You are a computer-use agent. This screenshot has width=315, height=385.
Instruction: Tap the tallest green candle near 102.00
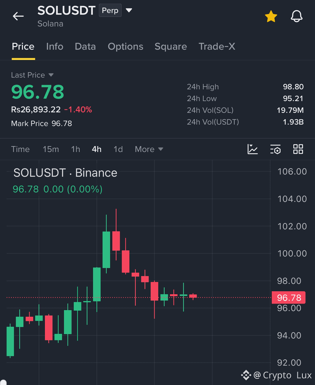[x=106, y=249]
